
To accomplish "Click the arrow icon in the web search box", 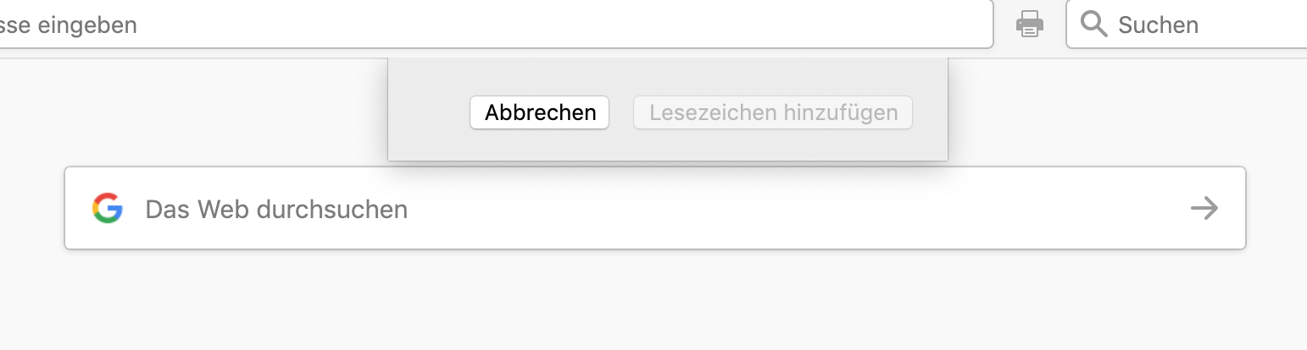I will click(x=1204, y=208).
